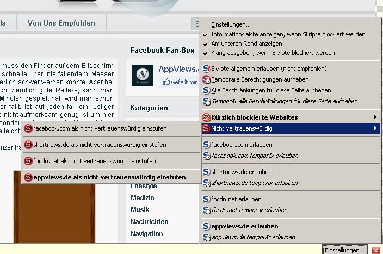Click the icon beside 'Temporäre Berechtigungen aufheben'
Screen dimensions: 383x254
206,79
